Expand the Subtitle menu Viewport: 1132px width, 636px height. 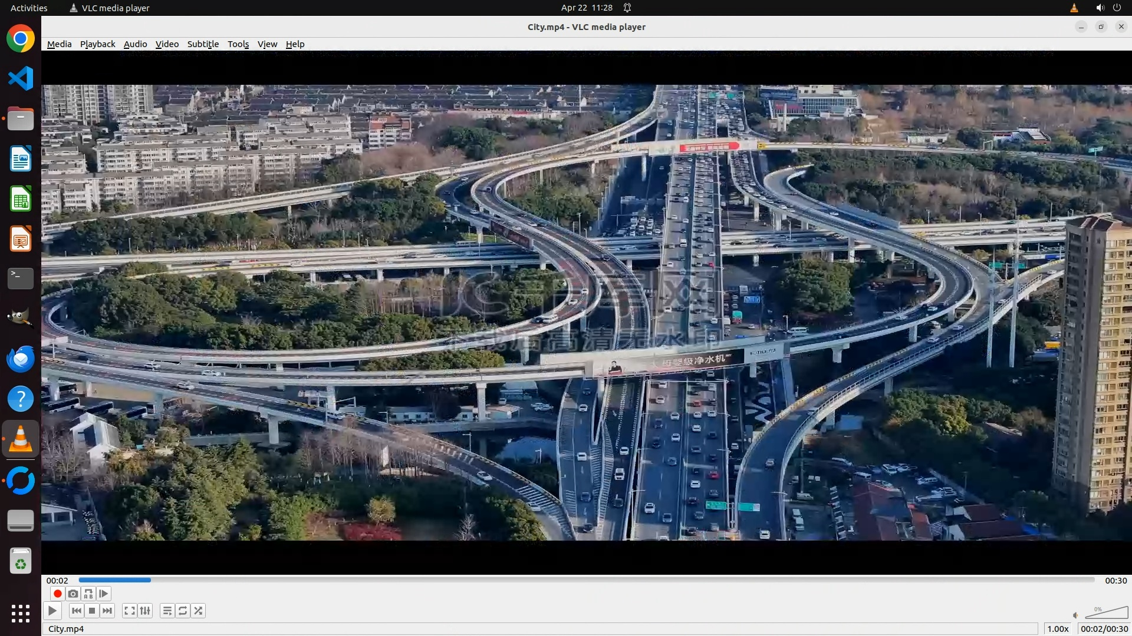click(x=203, y=44)
